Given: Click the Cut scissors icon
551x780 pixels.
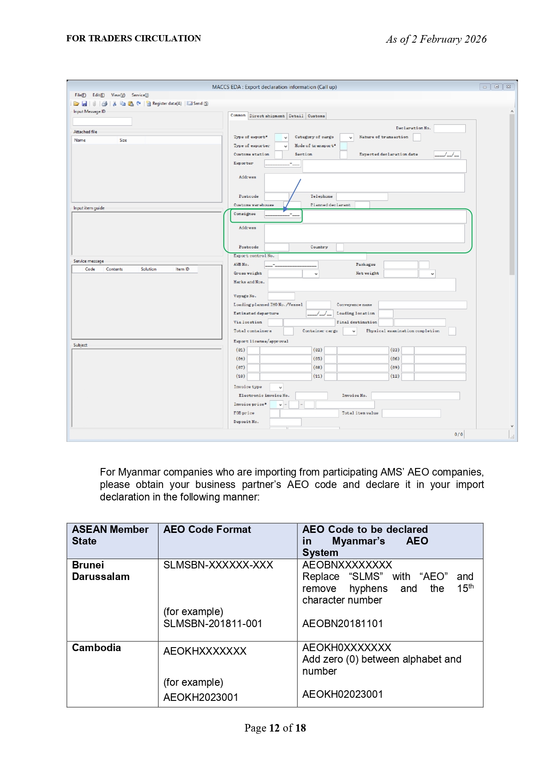Looking at the screenshot, I should [115, 104].
